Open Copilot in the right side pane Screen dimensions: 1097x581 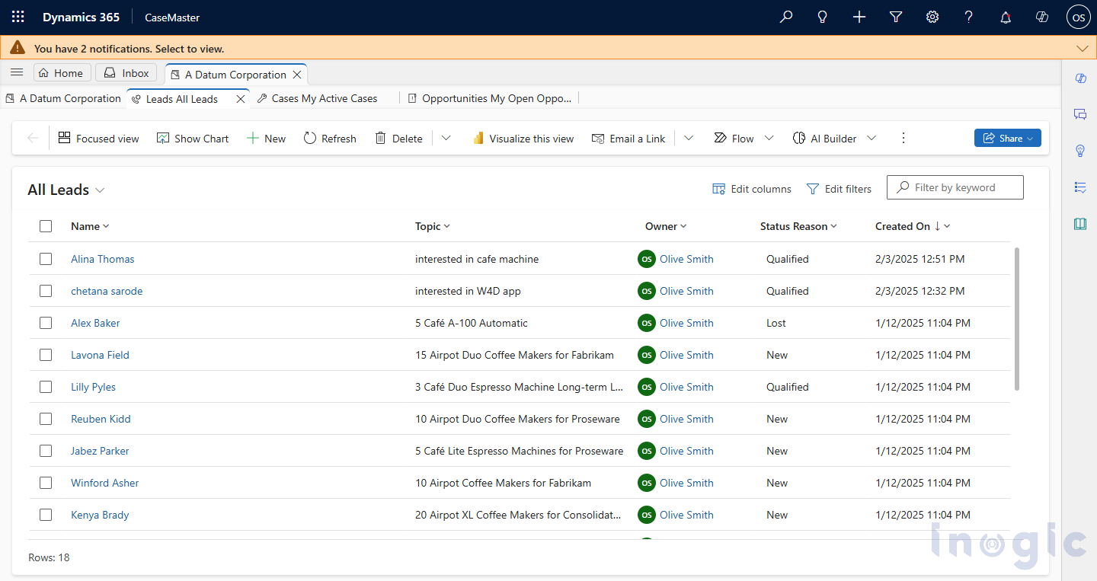[x=1080, y=78]
